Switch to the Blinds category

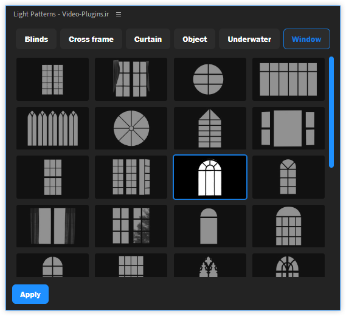tap(36, 39)
